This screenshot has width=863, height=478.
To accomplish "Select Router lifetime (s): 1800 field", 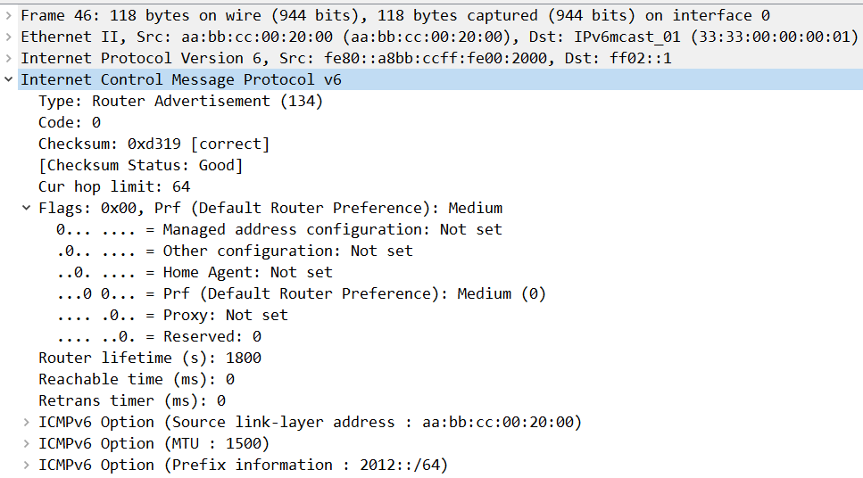I will pyautogui.click(x=150, y=358).
